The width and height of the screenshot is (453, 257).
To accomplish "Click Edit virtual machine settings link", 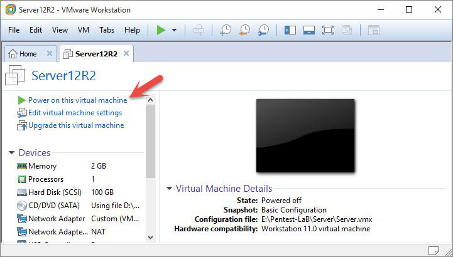I will coord(75,113).
